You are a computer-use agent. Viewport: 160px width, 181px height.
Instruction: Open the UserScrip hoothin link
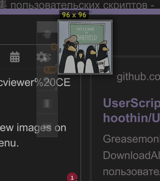click(131, 110)
